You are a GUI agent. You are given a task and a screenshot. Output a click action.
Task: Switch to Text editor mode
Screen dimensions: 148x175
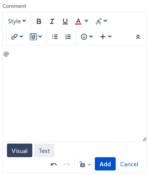pyautogui.click(x=44, y=150)
